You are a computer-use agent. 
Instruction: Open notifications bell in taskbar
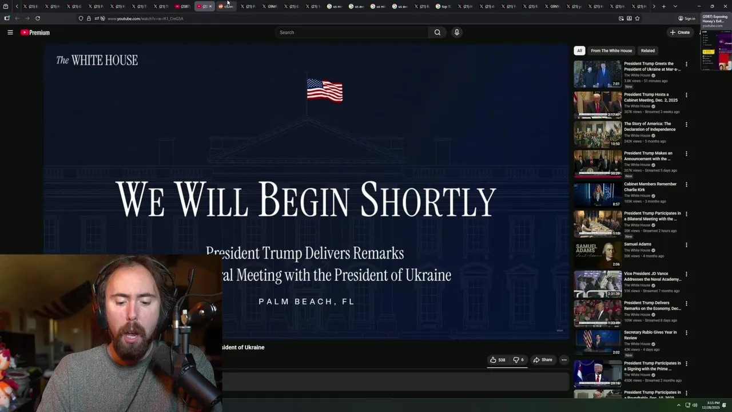point(724,405)
